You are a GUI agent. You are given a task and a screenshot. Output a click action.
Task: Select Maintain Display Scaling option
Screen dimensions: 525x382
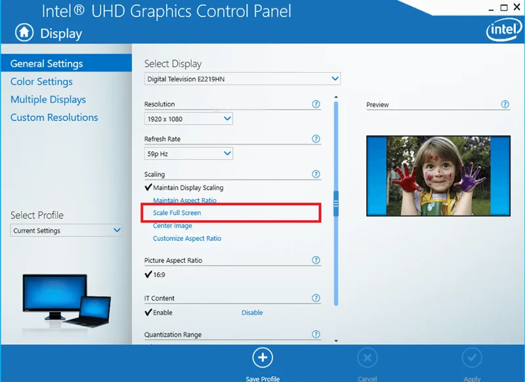pyautogui.click(x=188, y=187)
